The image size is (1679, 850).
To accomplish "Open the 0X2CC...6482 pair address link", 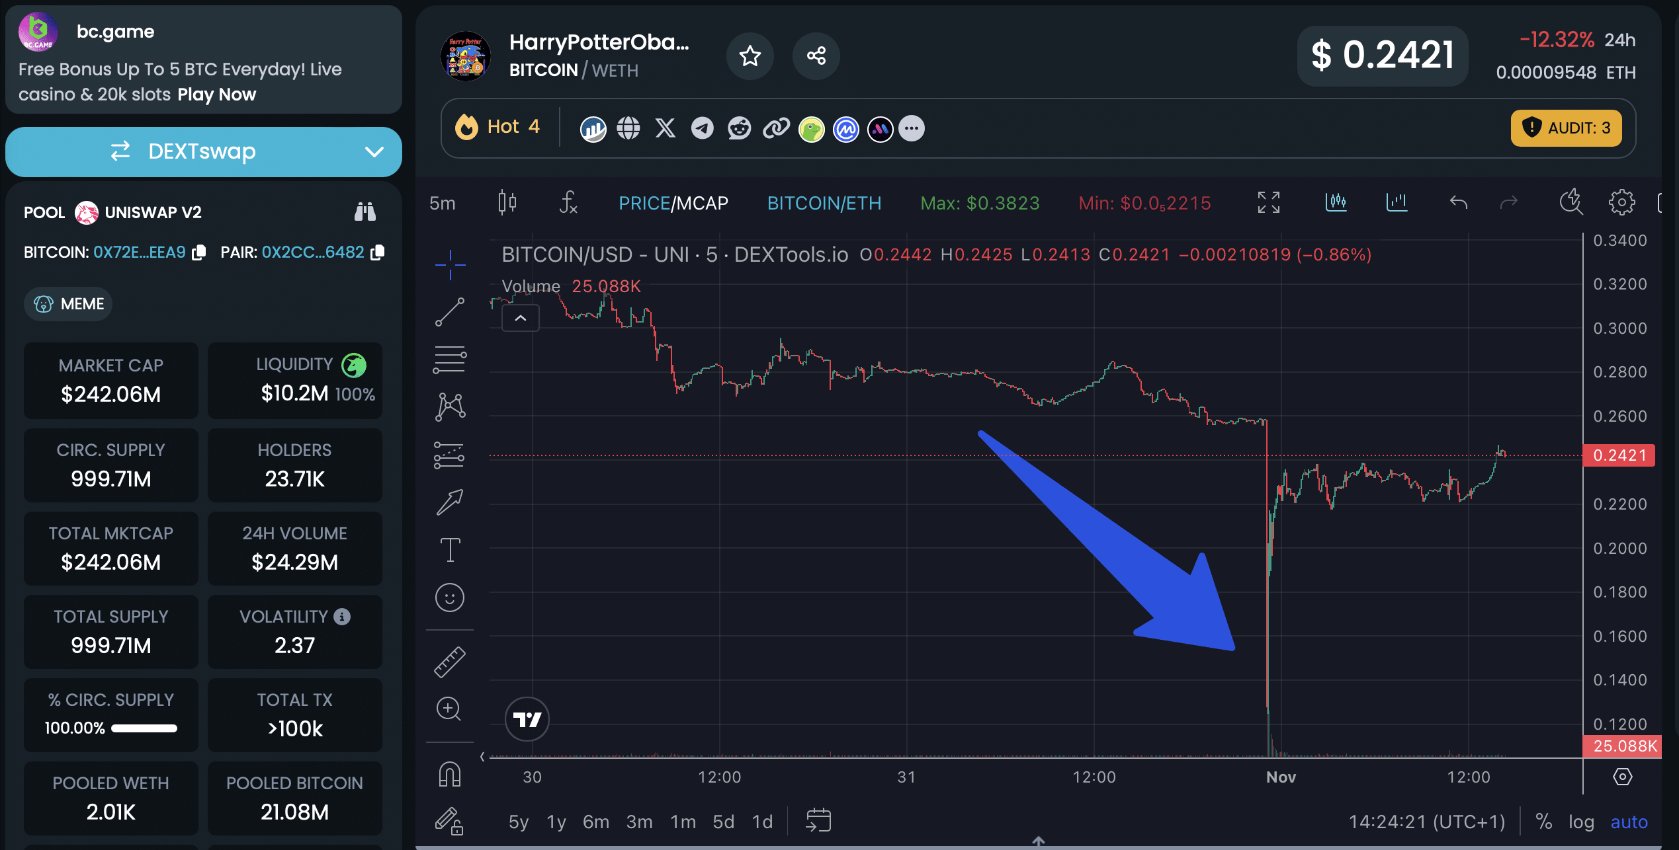I will pos(313,252).
